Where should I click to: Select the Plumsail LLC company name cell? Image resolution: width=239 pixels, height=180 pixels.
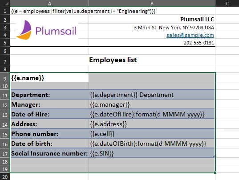click(x=152, y=19)
